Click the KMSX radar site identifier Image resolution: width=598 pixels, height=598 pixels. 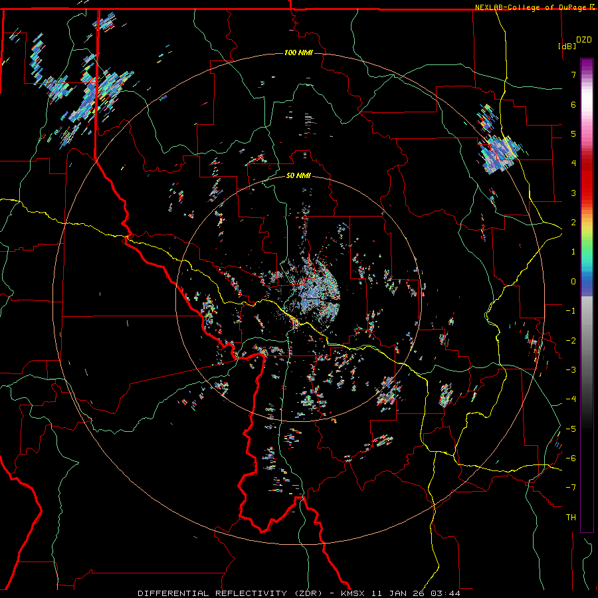point(353,593)
